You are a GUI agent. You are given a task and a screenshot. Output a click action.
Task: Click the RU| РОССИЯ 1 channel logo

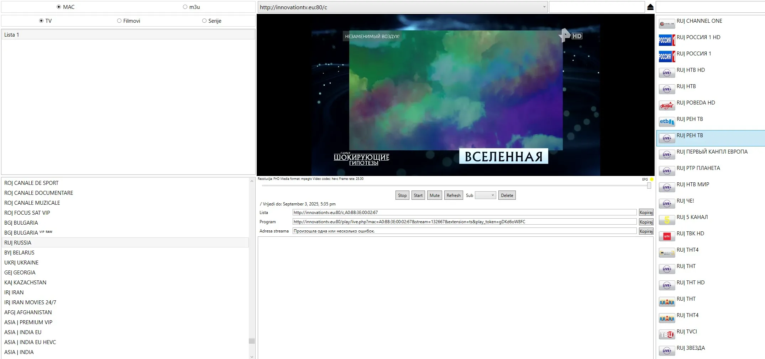coord(667,57)
